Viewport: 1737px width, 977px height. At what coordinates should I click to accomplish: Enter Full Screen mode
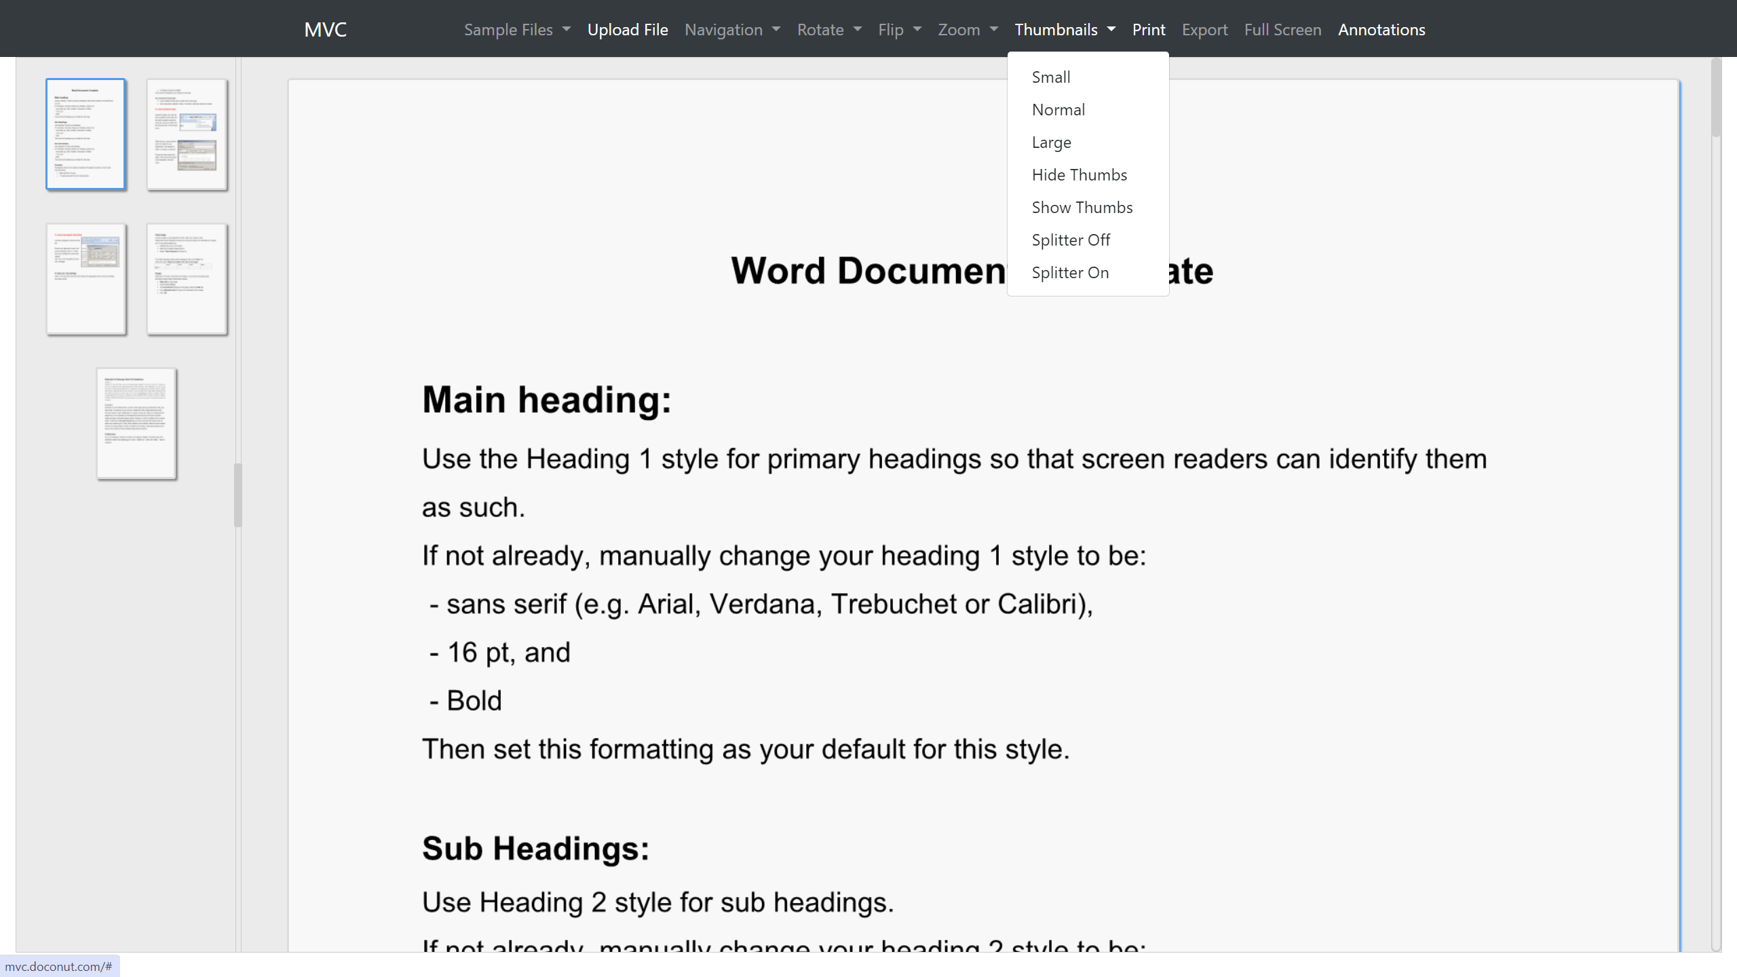[x=1282, y=30]
